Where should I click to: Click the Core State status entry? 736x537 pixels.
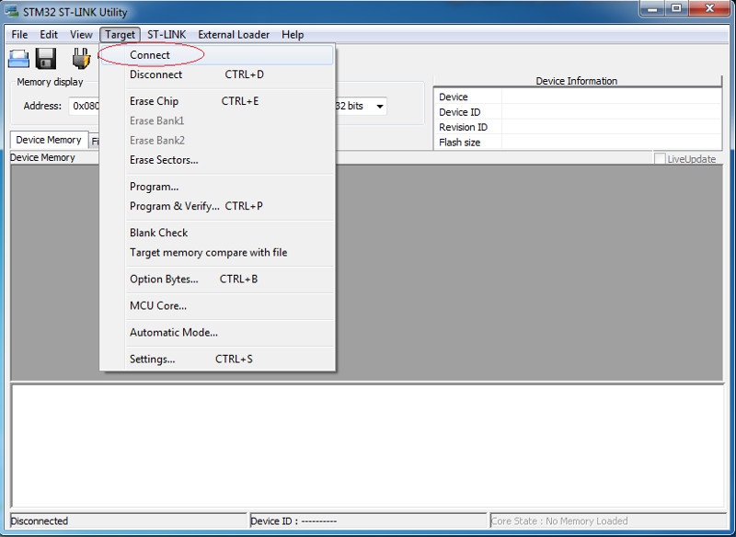(608, 521)
